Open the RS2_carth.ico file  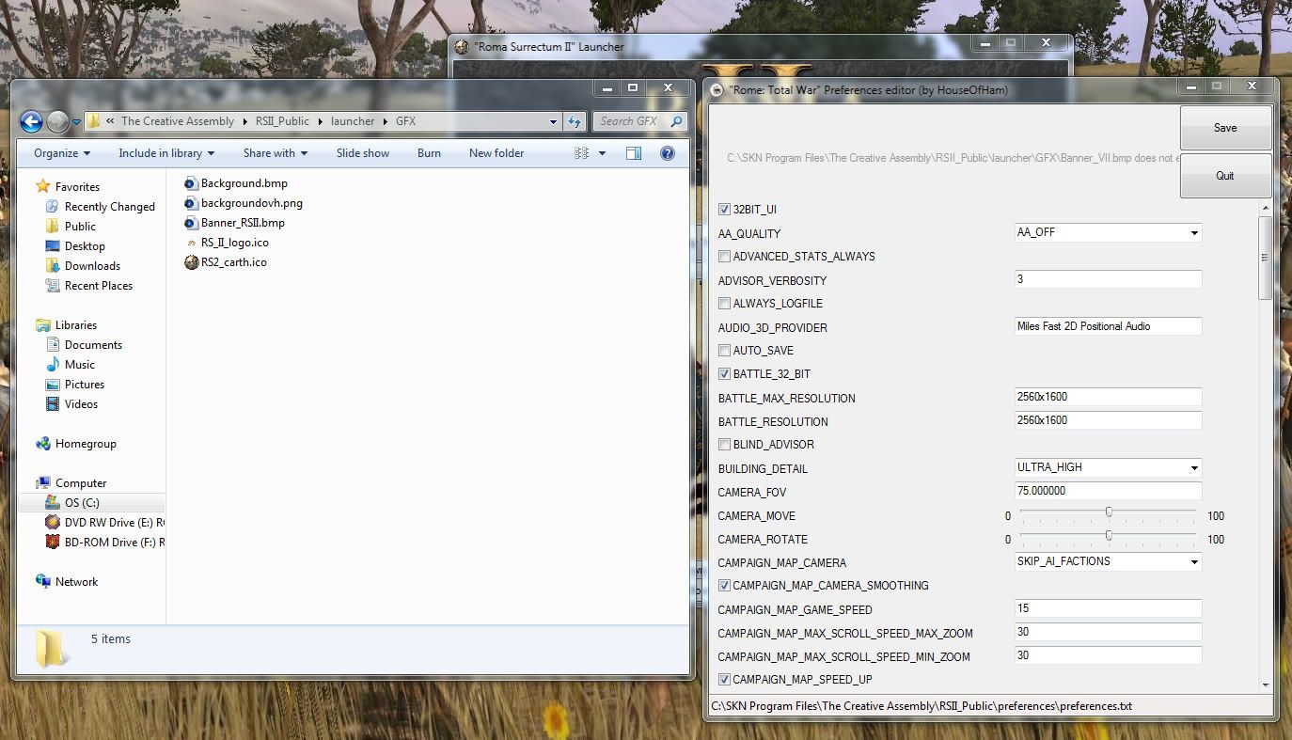click(x=233, y=262)
